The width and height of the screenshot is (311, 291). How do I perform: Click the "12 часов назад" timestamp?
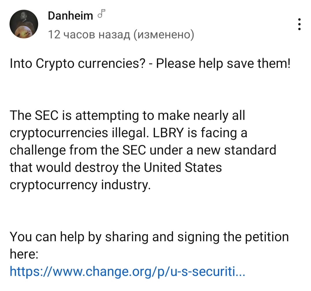(89, 35)
